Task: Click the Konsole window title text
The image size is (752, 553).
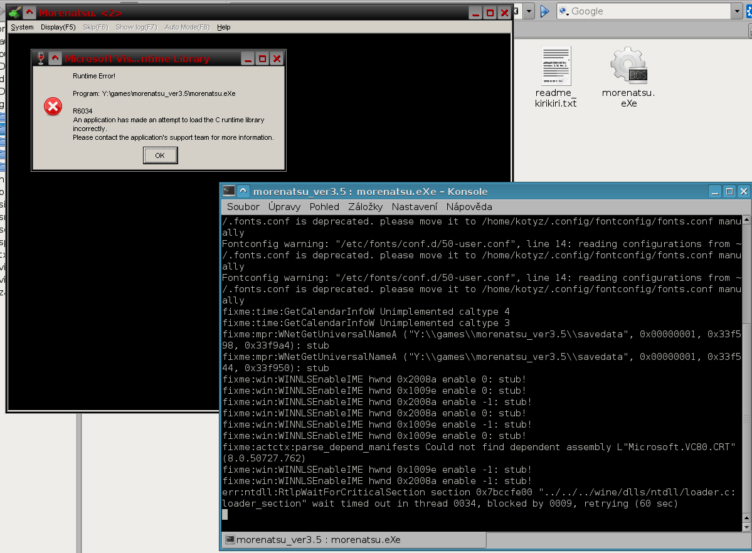Action: [370, 191]
